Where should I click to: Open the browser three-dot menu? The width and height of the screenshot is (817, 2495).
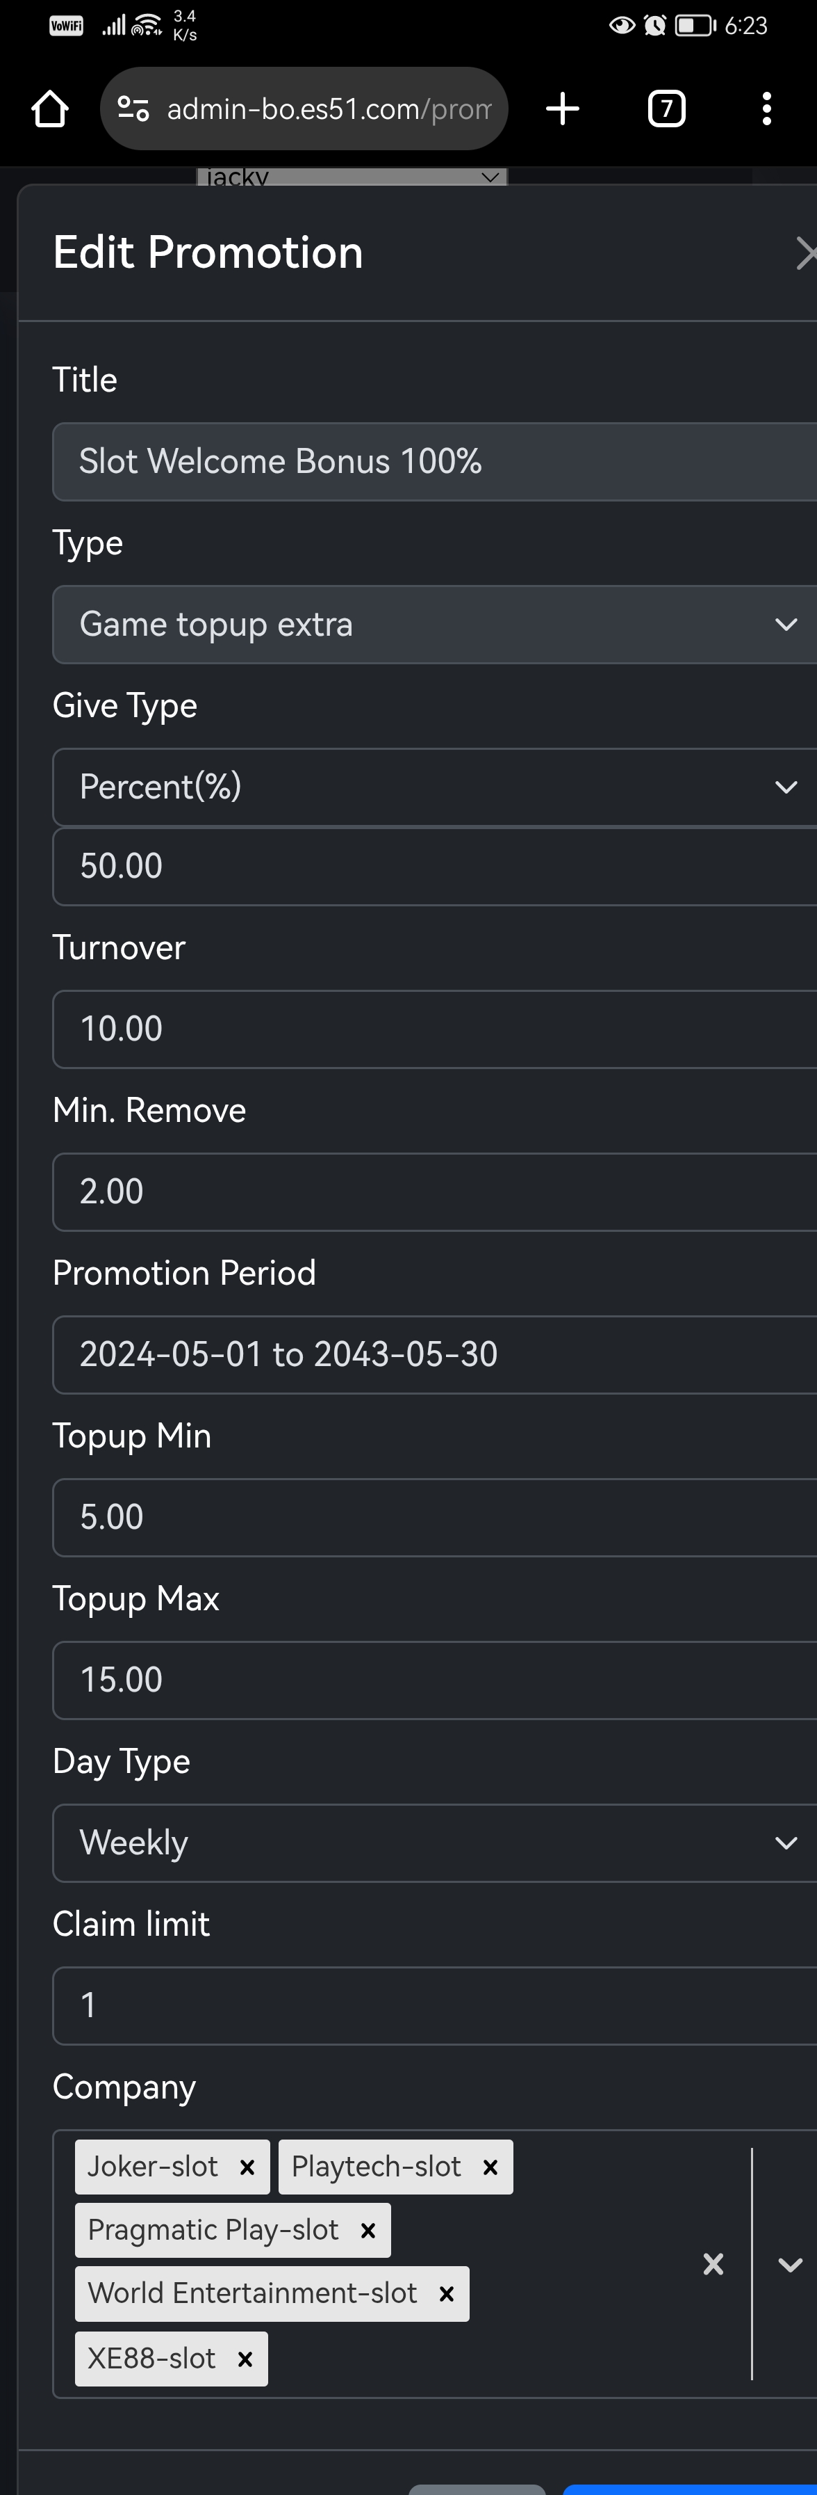pyautogui.click(x=766, y=109)
